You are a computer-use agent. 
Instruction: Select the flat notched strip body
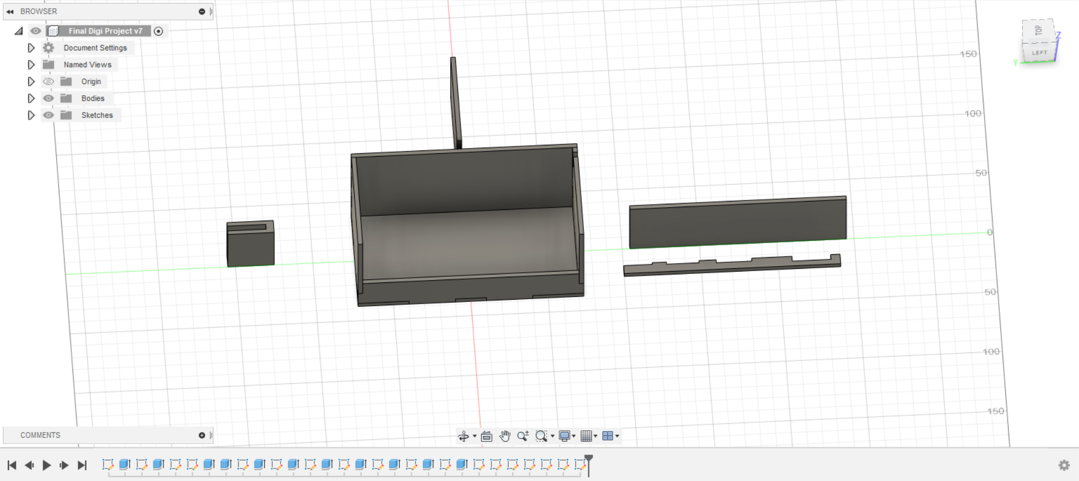tap(732, 265)
